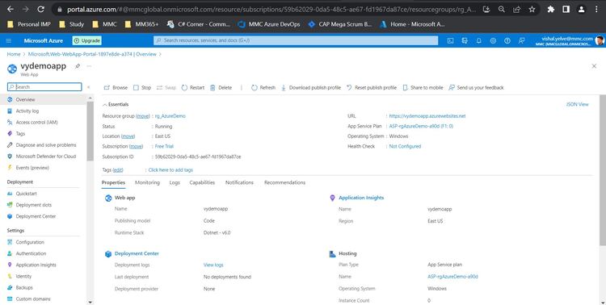Click the Not Configured health check link

[x=405, y=146]
